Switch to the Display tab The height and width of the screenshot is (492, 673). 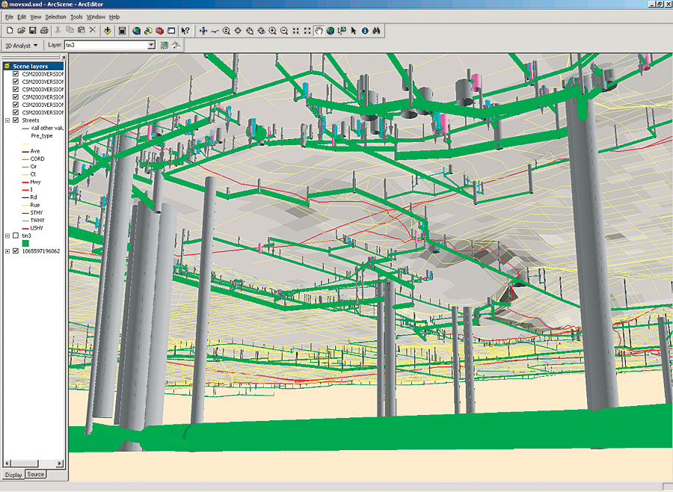13,475
